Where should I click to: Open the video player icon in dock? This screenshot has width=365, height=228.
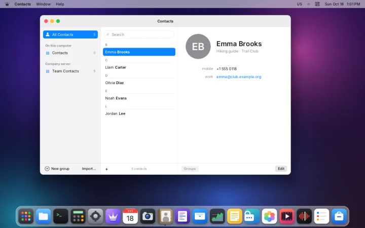pos(287,216)
